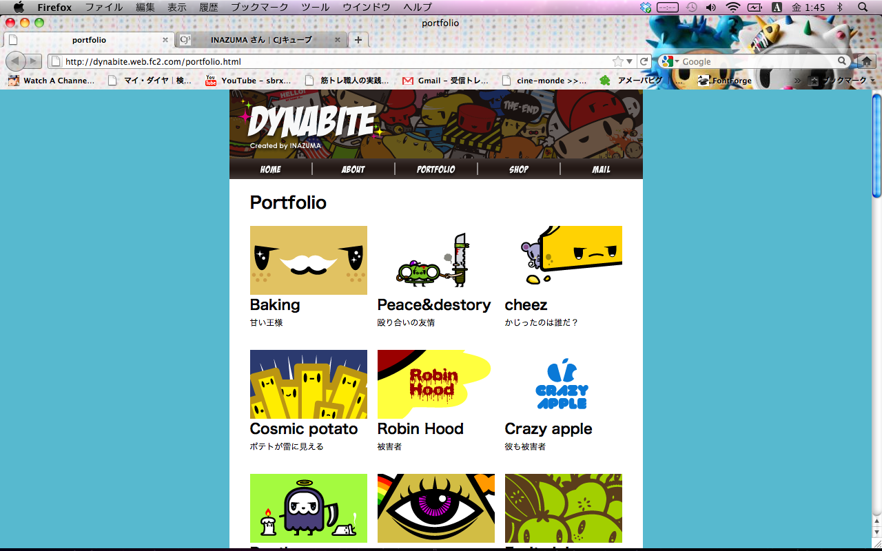The width and height of the screenshot is (882, 551).
Task: Show more bookmarks with the chevron
Action: click(797, 81)
